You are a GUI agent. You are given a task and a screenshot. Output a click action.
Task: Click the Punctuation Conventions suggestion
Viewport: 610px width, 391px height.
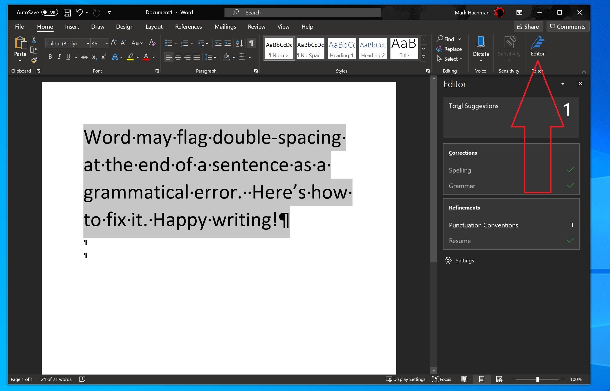[483, 225]
